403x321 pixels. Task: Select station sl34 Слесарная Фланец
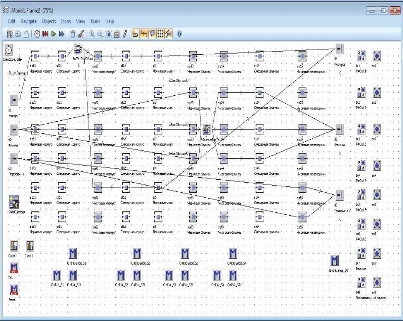pyautogui.click(x=260, y=129)
